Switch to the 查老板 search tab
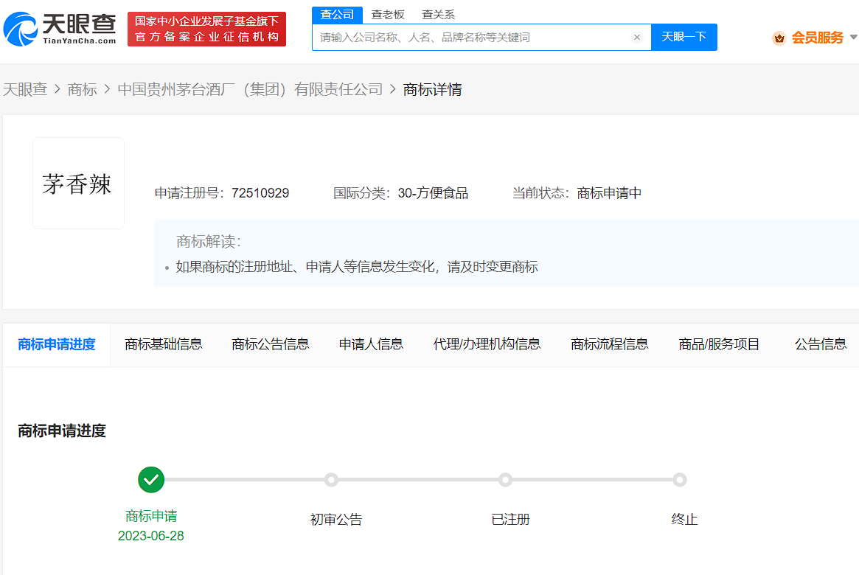The image size is (859, 575). (x=388, y=15)
